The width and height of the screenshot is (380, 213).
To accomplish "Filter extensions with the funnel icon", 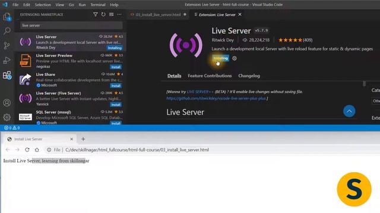I will click(96, 14).
